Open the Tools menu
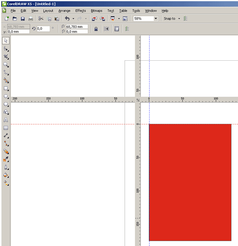238x246 pixels. pyautogui.click(x=136, y=11)
